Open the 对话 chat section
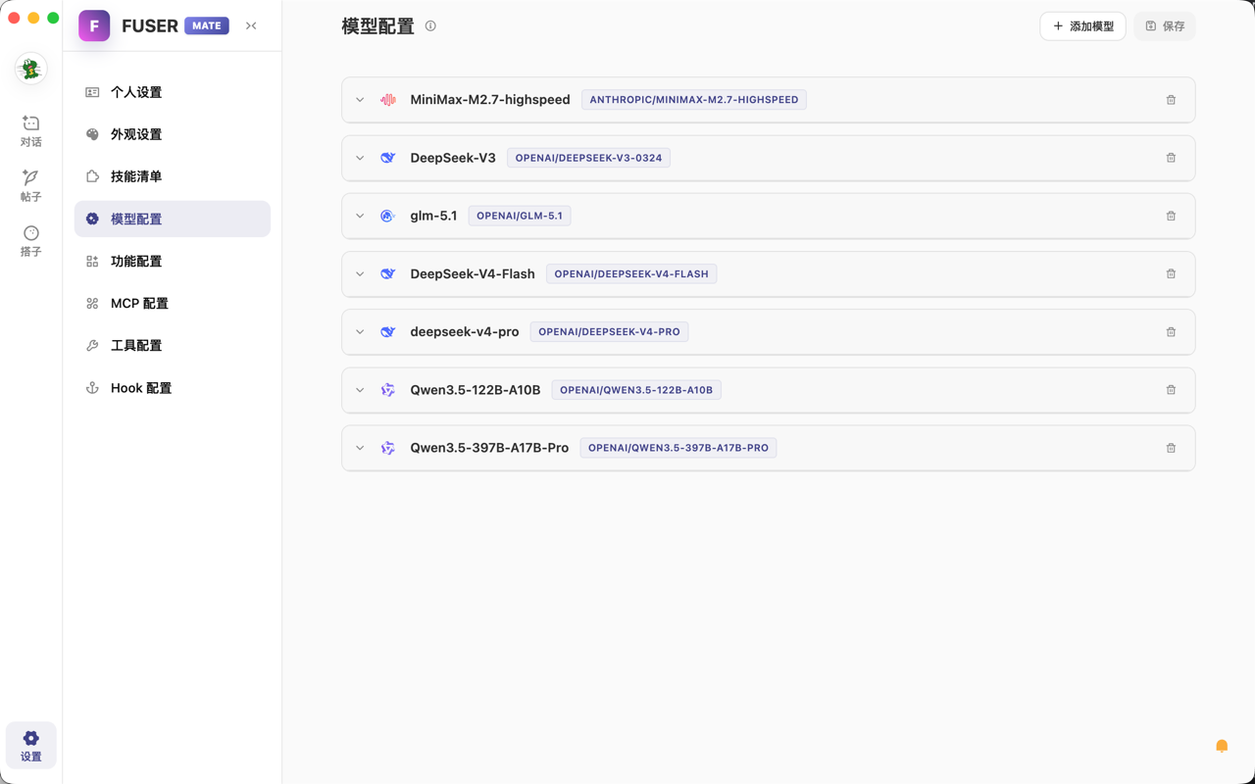The height and width of the screenshot is (784, 1255). 31,130
